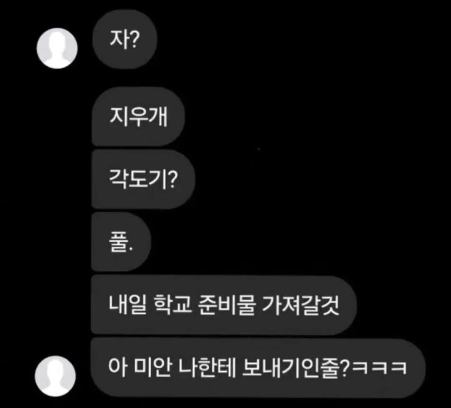The image size is (451, 408).
Task: Click the word '내일' in the message
Action: pos(128,305)
